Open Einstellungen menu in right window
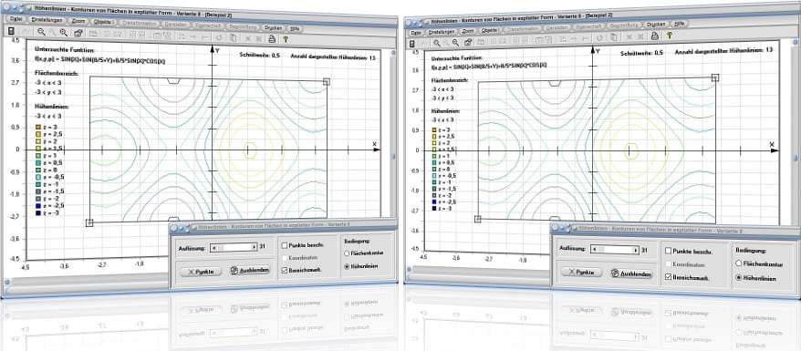Image resolution: width=801 pixels, height=351 pixels. tap(442, 32)
